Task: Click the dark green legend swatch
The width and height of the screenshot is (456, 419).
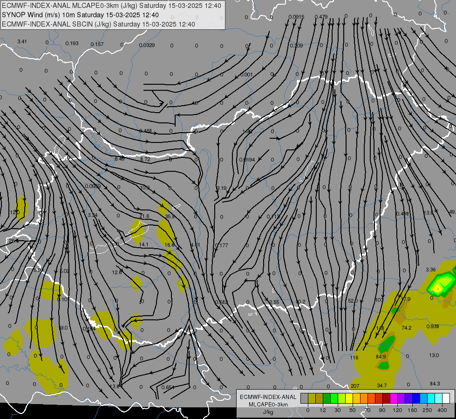Action: (x=327, y=398)
